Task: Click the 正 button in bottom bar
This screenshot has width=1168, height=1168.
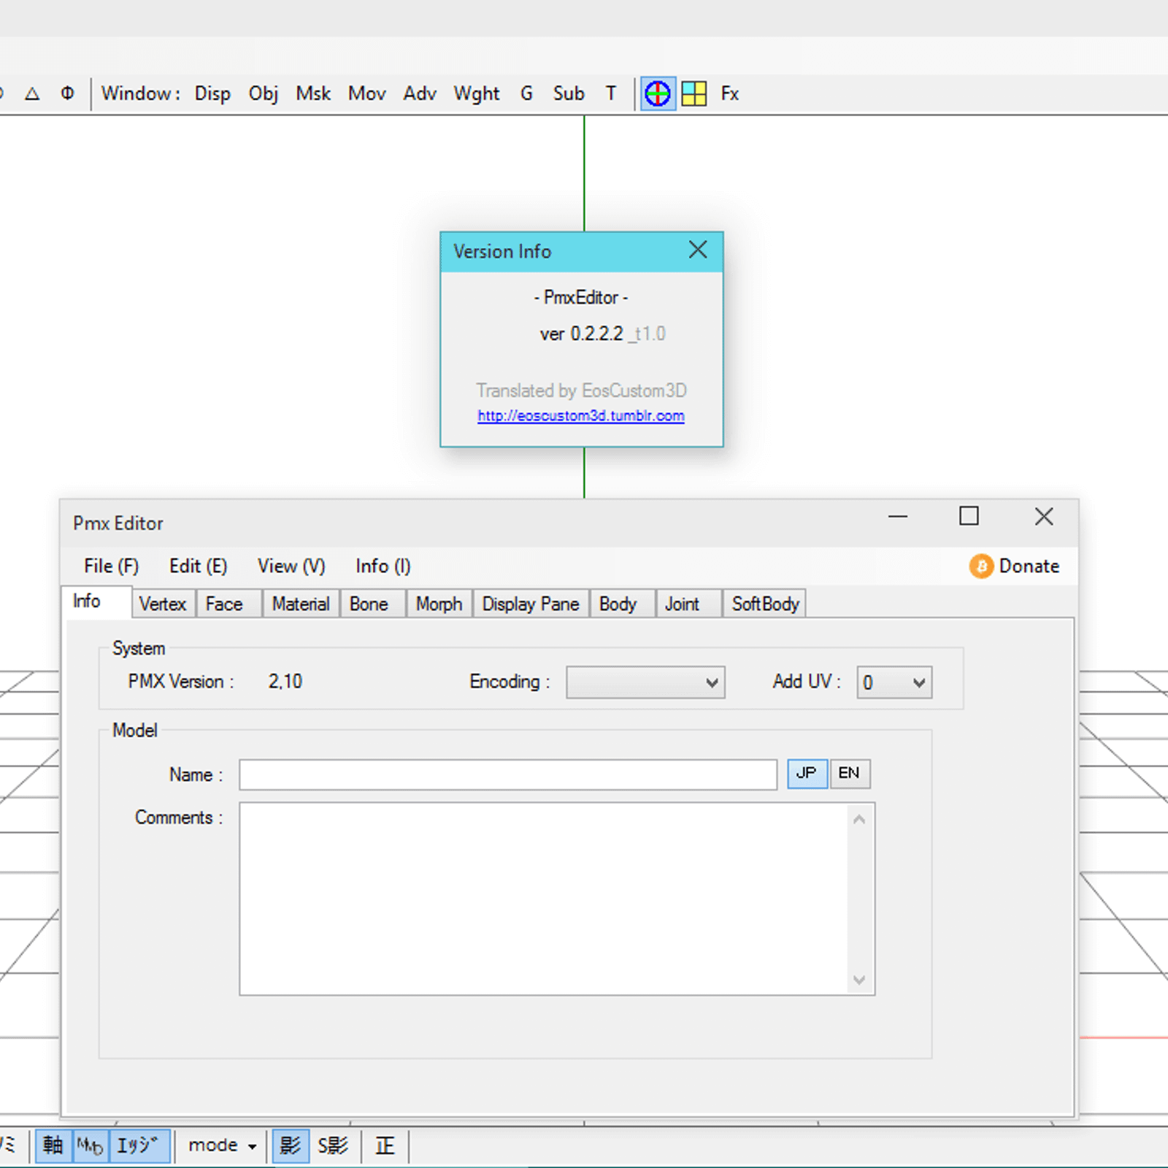Action: 385,1145
